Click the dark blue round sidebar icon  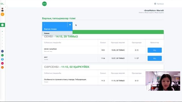2,51
